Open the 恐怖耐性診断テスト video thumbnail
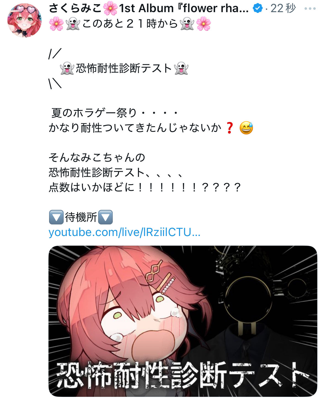The width and height of the screenshot is (325, 399). (x=183, y=321)
